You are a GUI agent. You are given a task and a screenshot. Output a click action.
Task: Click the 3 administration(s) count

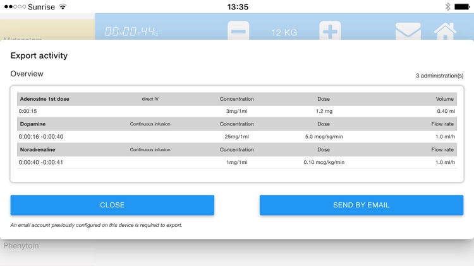click(x=439, y=76)
